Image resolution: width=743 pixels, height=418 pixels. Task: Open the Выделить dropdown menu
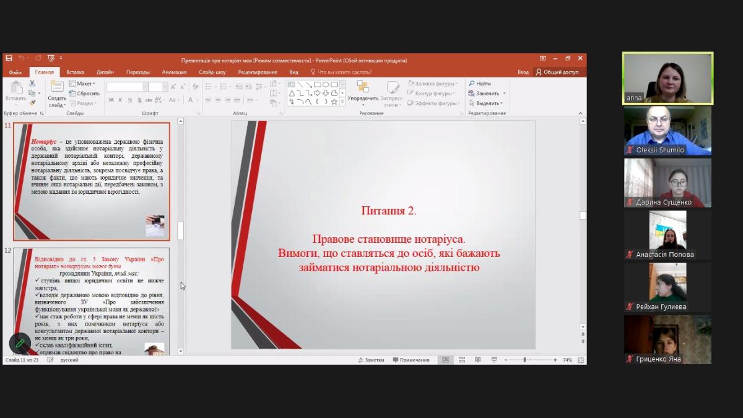pos(486,103)
